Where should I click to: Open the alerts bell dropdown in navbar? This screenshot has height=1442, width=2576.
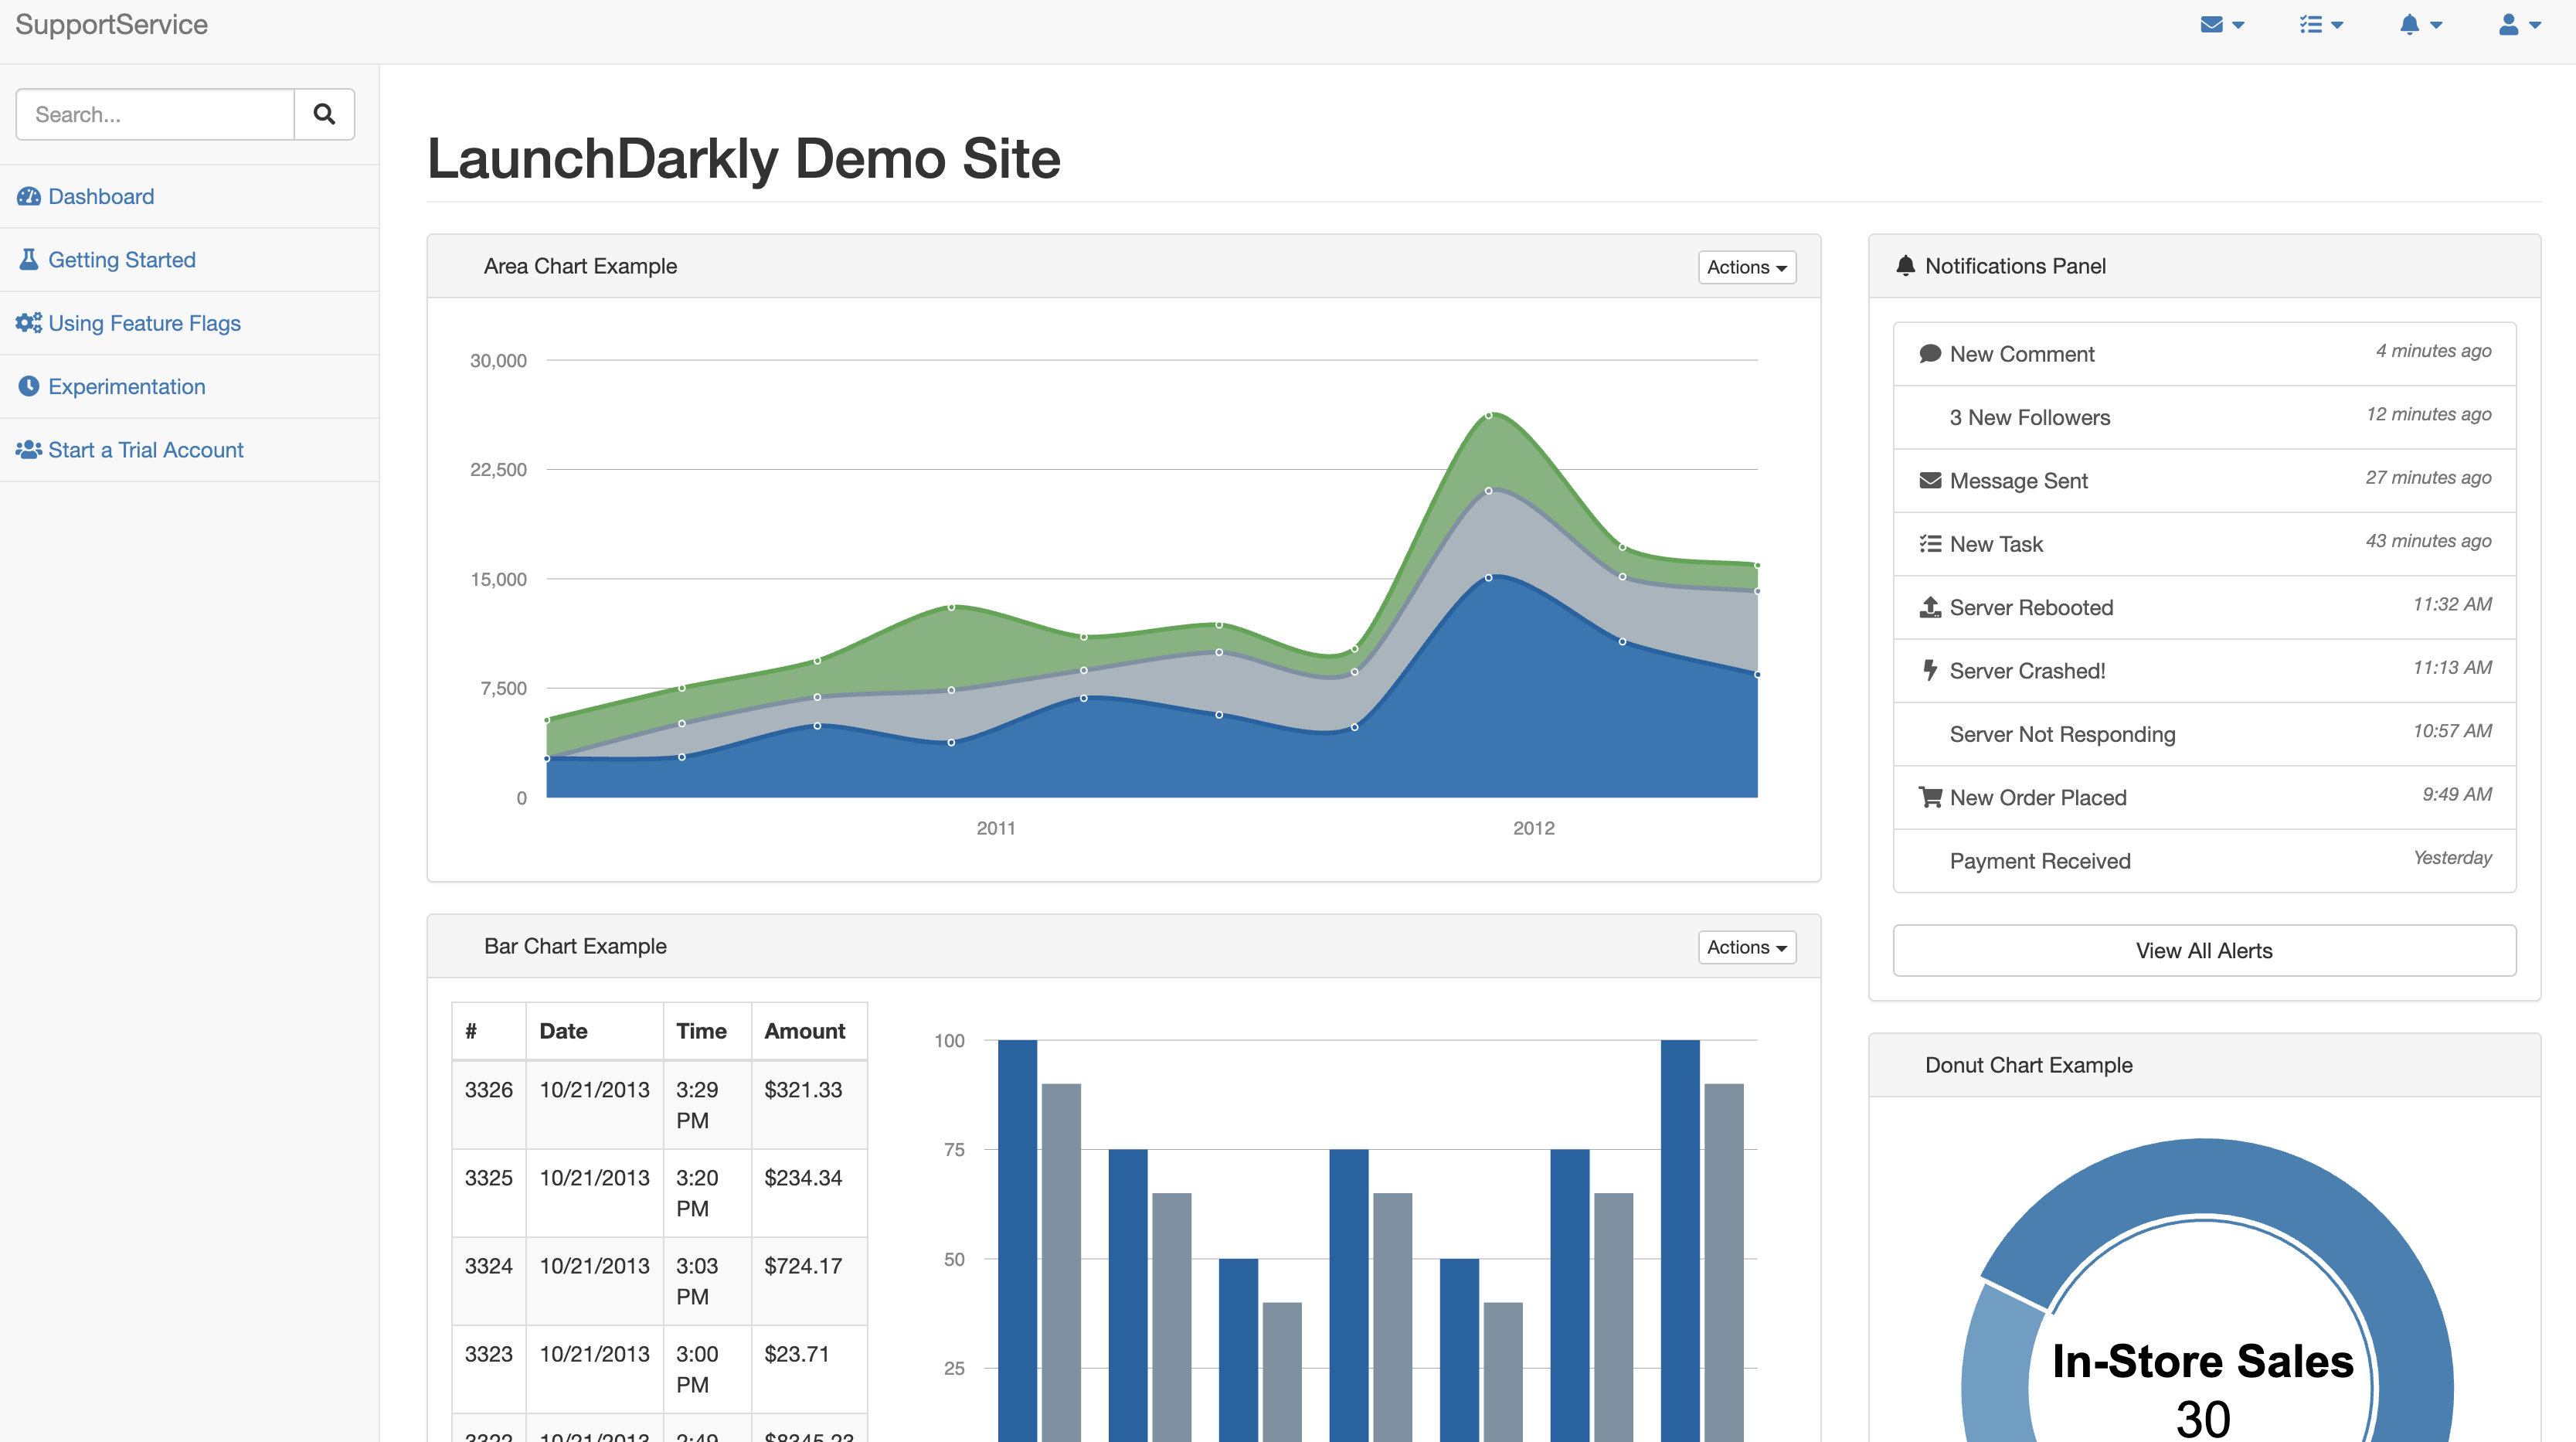[x=2420, y=25]
